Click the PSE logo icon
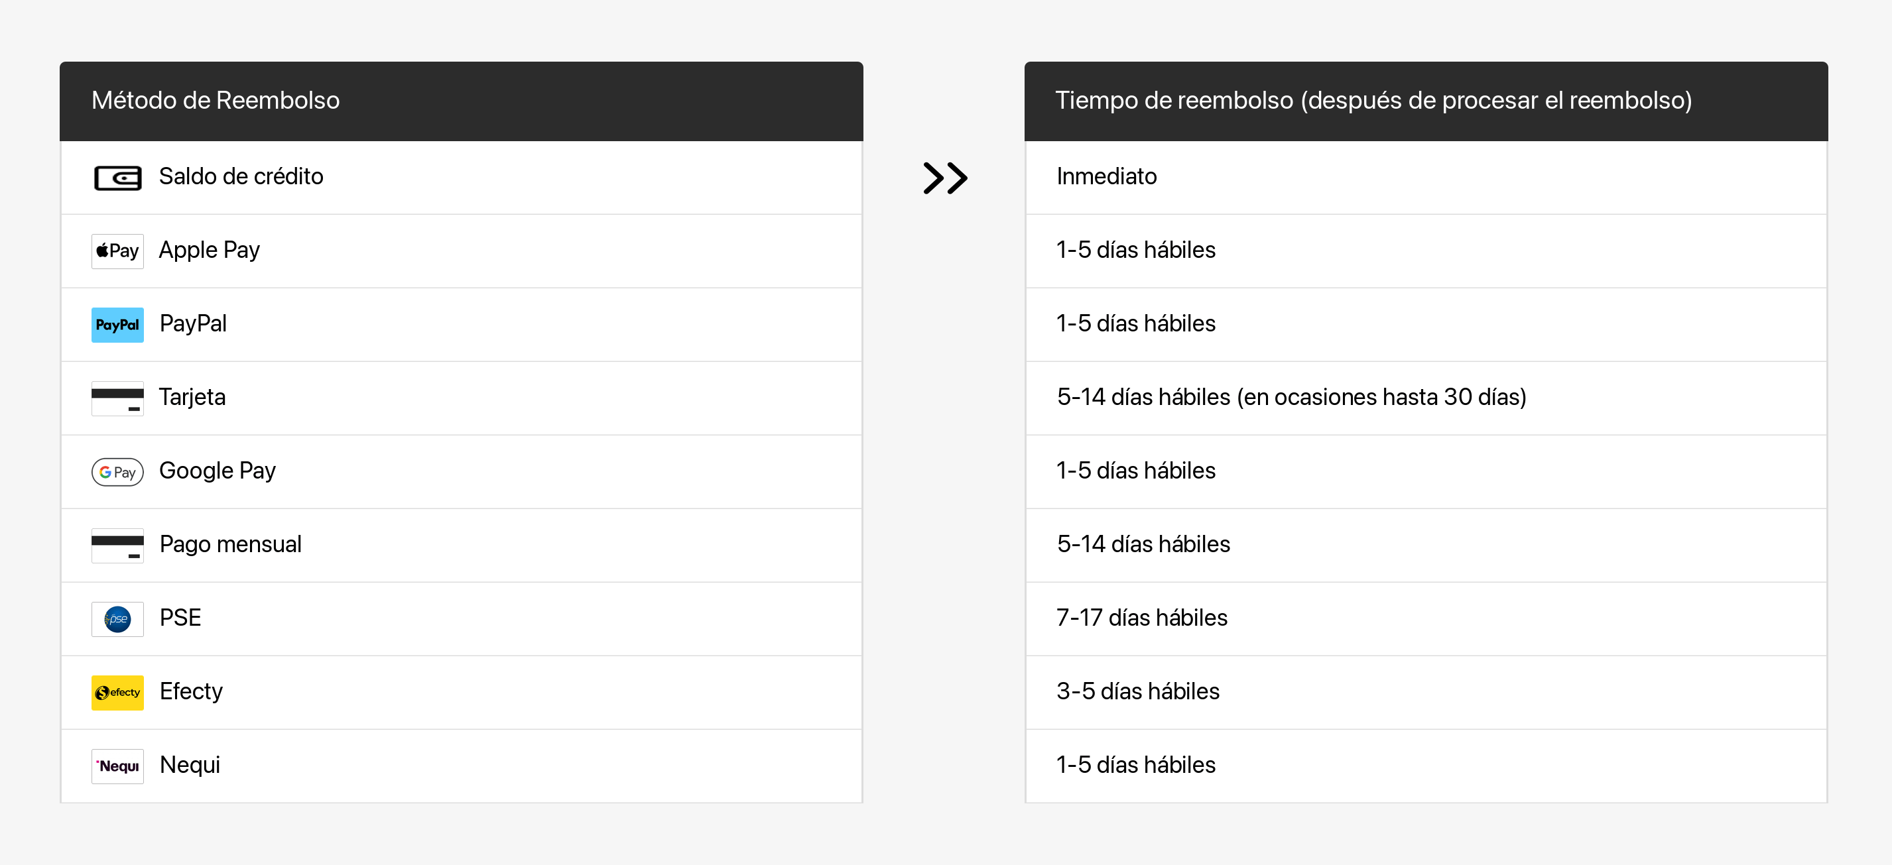Screen dimensions: 1892x865 117,619
